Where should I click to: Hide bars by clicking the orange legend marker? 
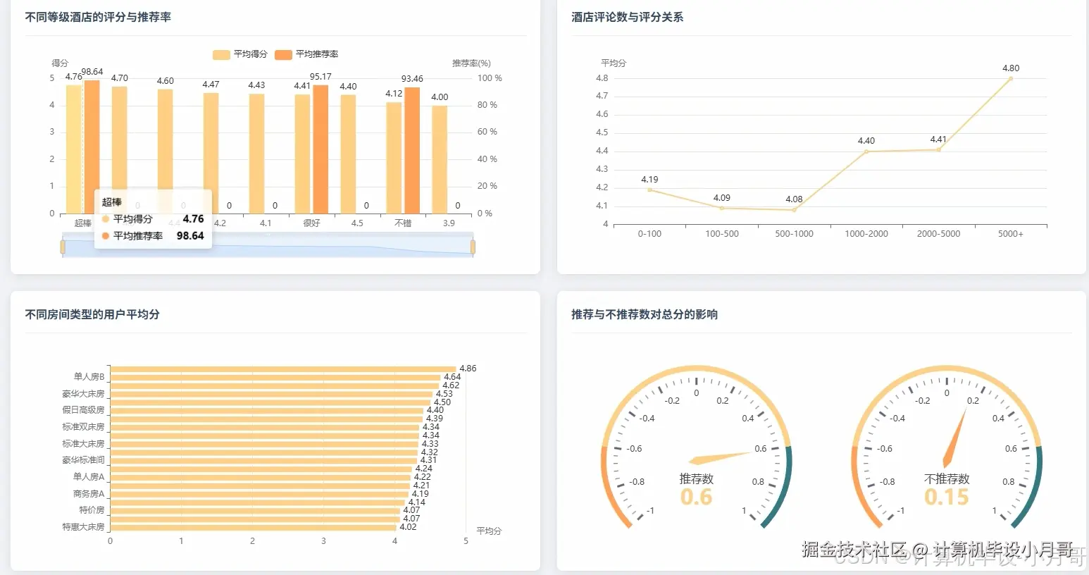[x=284, y=54]
